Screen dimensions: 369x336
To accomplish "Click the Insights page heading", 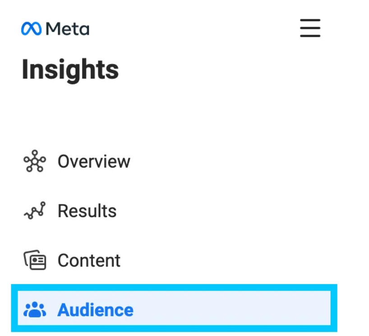I will 70,70.
